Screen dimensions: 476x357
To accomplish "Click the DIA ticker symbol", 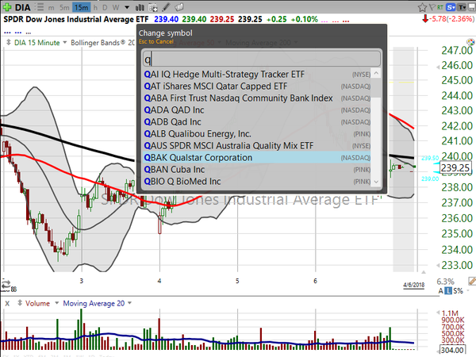I will pos(22,7).
